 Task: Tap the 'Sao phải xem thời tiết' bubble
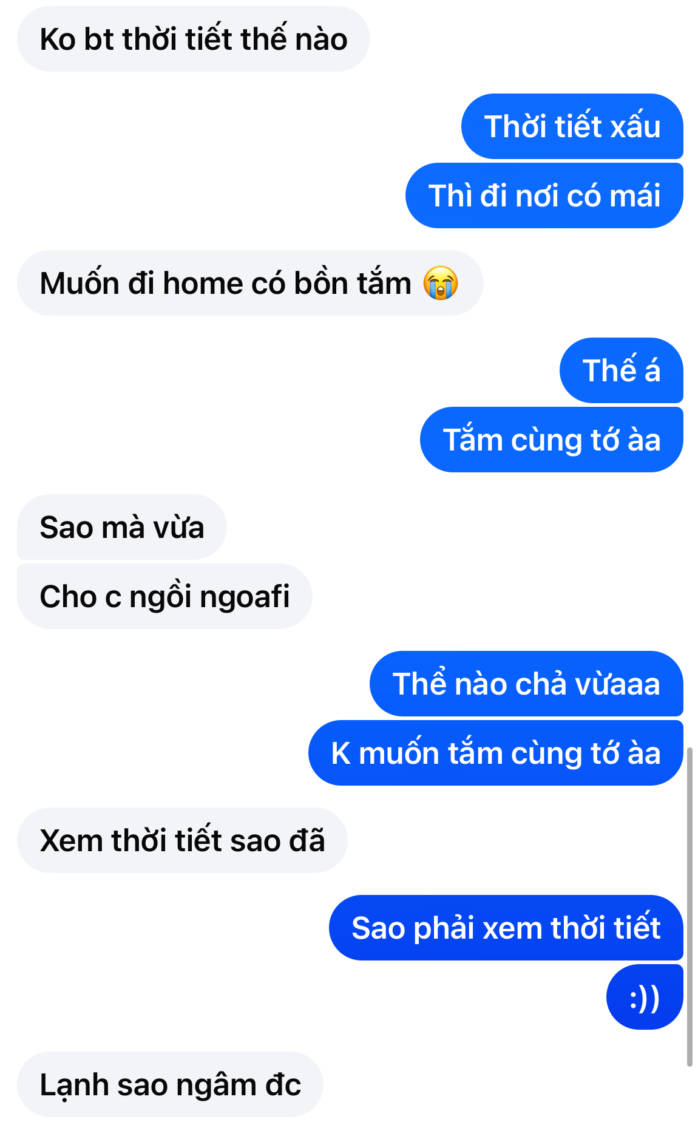coord(506,928)
